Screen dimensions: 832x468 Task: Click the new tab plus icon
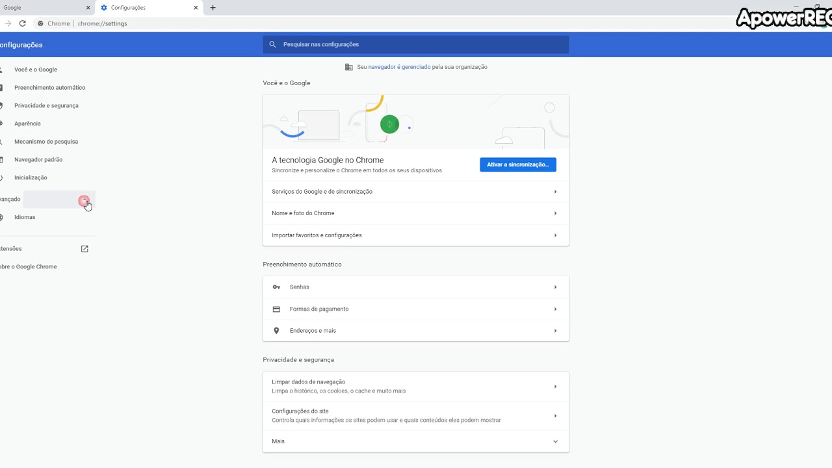[x=213, y=8]
